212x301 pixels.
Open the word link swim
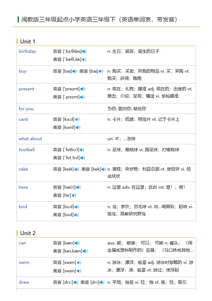point(24,263)
